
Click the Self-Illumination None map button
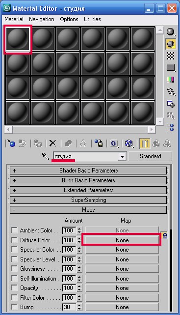tap(122, 279)
